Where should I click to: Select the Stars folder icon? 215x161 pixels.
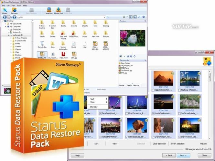click(x=53, y=45)
